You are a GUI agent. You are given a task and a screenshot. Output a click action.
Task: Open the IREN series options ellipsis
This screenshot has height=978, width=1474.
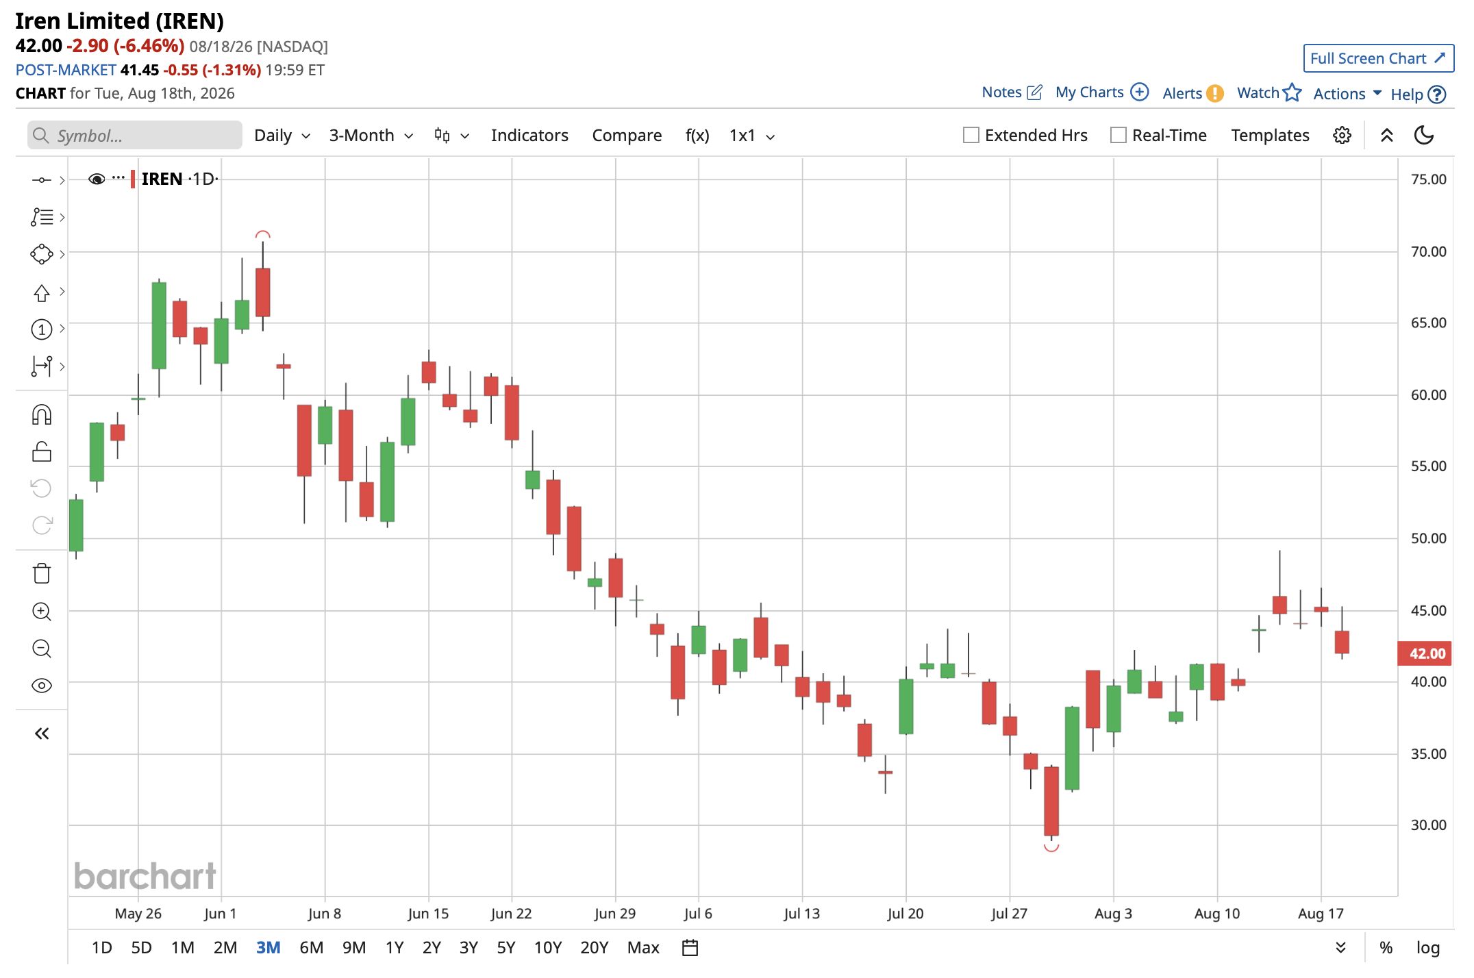(118, 178)
